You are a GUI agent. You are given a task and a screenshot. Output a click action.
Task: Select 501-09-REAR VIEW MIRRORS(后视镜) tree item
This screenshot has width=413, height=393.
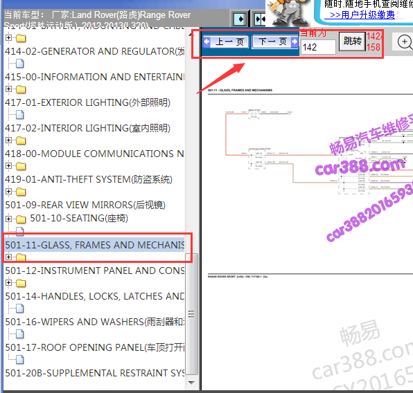(85, 205)
